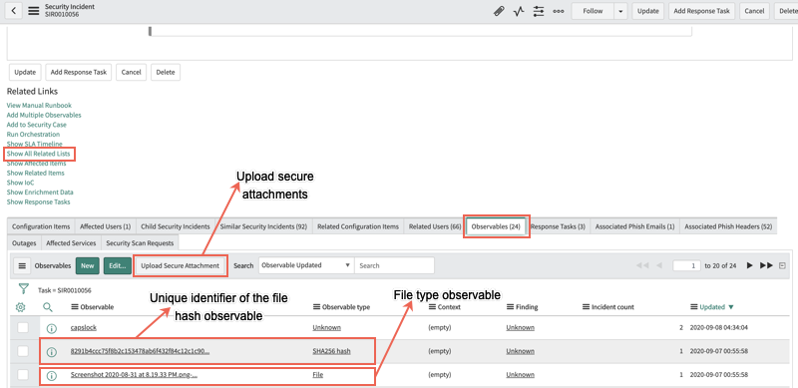Select the SHA256 hash row checkbox

tap(23, 351)
